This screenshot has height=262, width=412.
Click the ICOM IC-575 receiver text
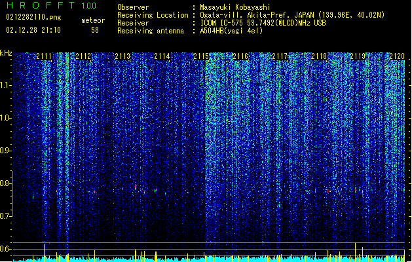coord(263,23)
